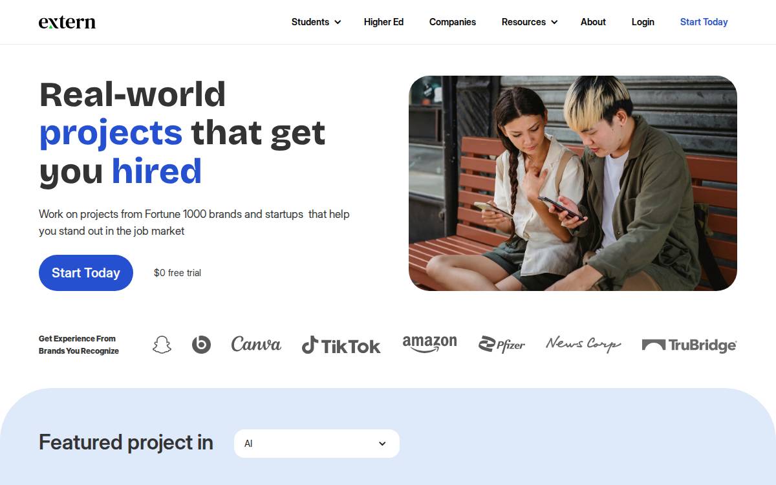
Task: Click the TruBridge logo
Action: (x=689, y=345)
